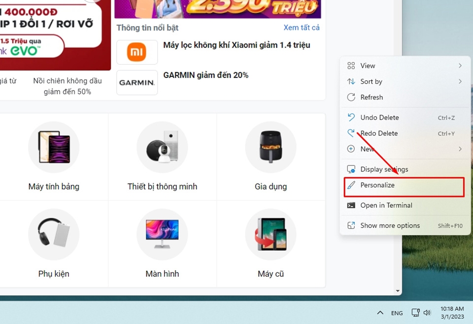This screenshot has height=324, width=473.
Task: Open the Xem tất cả link
Action: [x=302, y=28]
